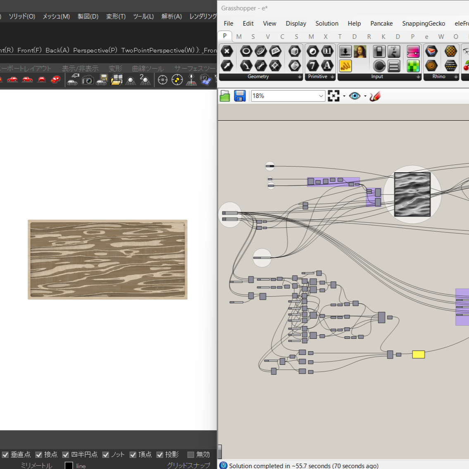This screenshot has height=469, width=469.
Task: Open the Grasshopper Display menu
Action: 296,23
